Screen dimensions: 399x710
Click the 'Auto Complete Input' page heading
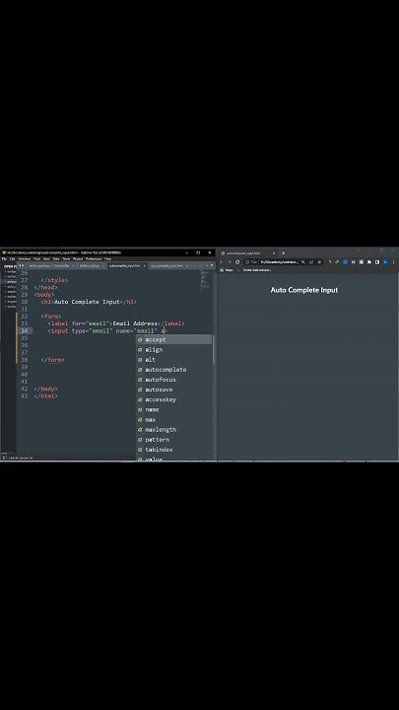[304, 290]
